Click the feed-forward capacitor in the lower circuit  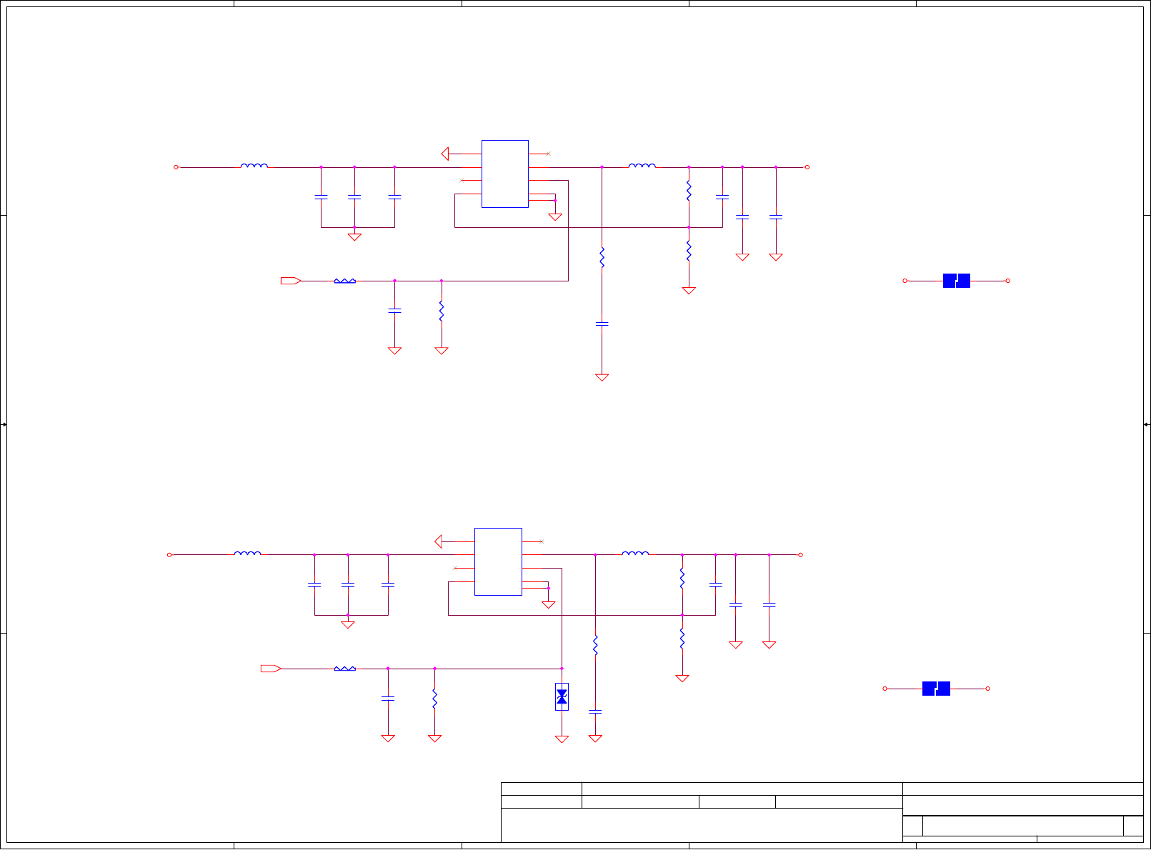pyautogui.click(x=715, y=584)
